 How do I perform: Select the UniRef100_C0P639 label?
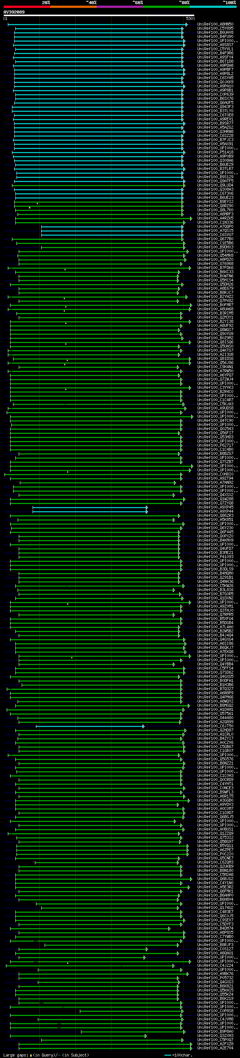[215, 95]
